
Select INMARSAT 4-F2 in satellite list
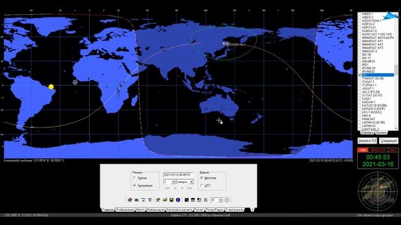(x=373, y=44)
